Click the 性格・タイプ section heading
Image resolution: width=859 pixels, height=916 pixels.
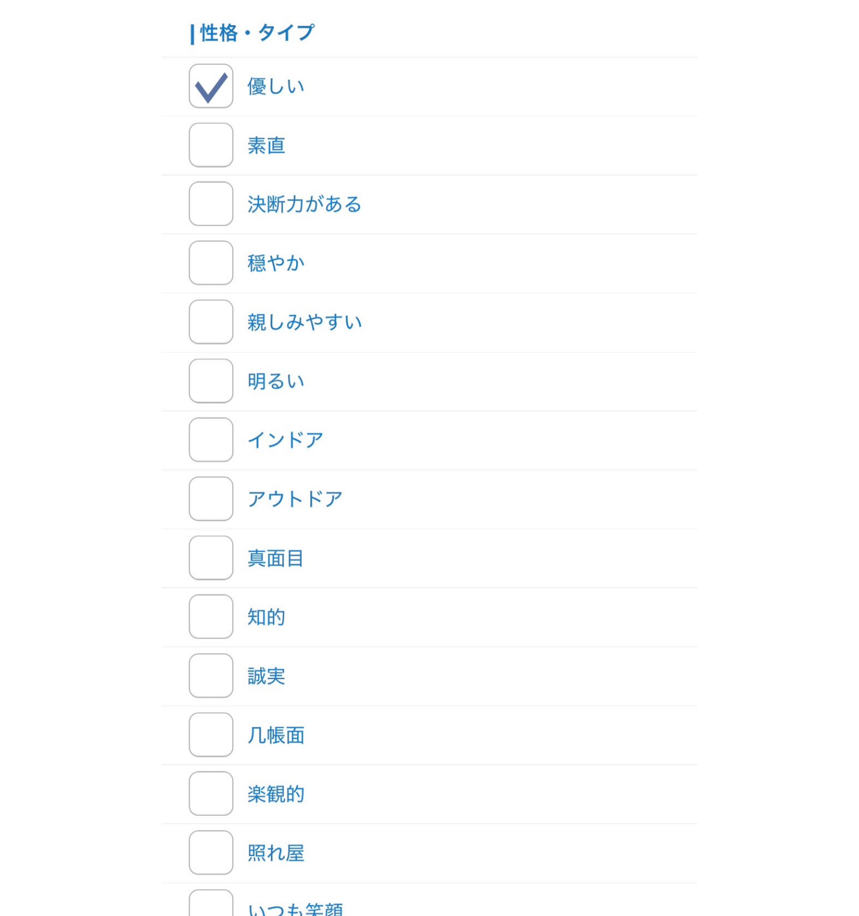(x=257, y=33)
